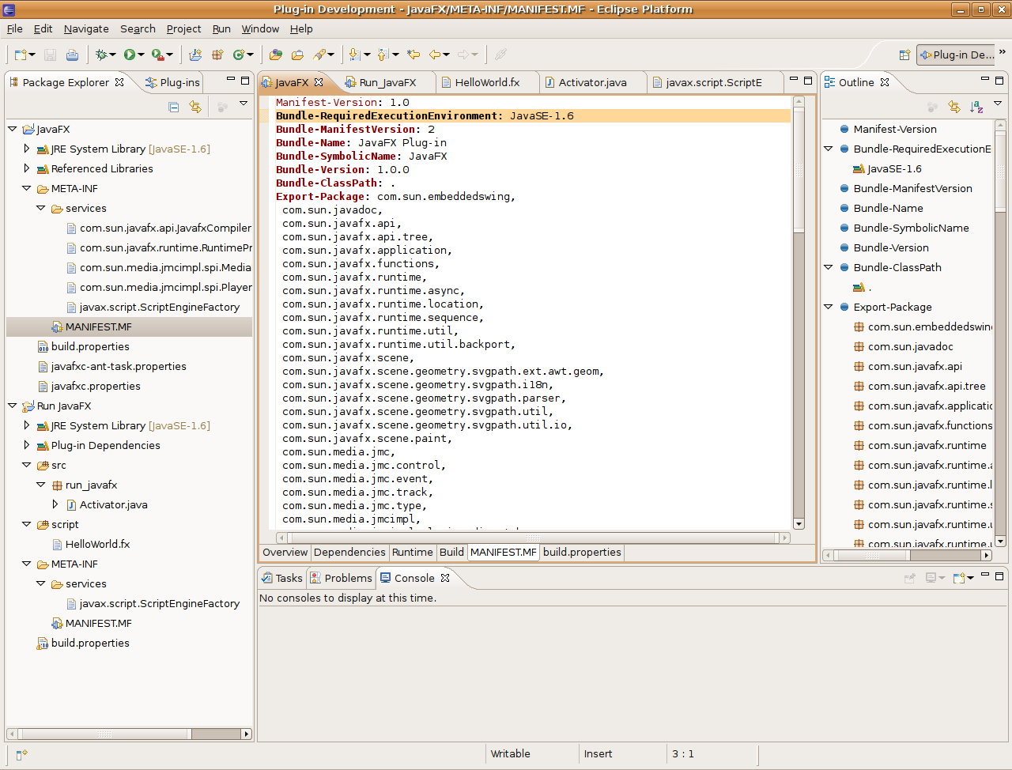Open the Problems view tab
Image resolution: width=1012 pixels, height=770 pixels.
[x=341, y=578]
